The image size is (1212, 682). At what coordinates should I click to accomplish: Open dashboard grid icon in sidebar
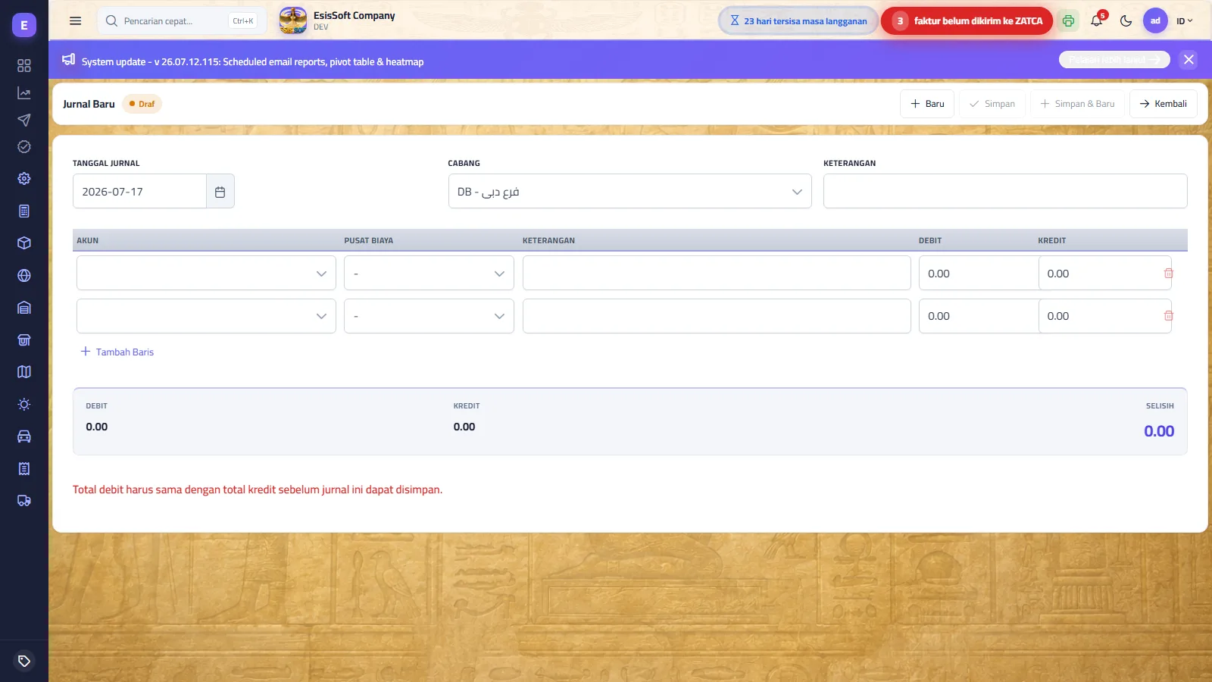[24, 66]
